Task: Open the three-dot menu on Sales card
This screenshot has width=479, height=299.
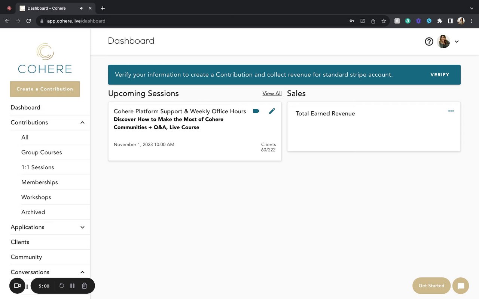Action: (451, 111)
